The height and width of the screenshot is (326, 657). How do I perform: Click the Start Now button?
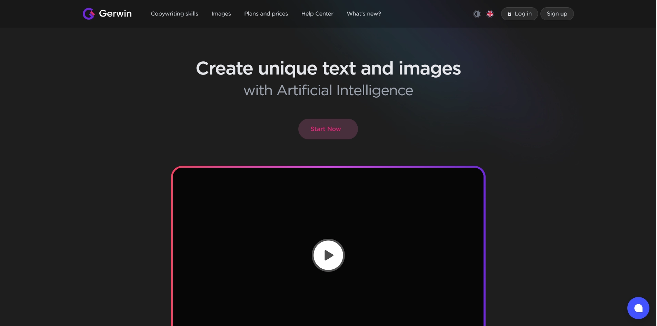point(328,129)
